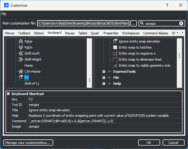The image size is (188, 149).
Task: Click Entity snap to visible geometry icon
Action: click(115, 65)
